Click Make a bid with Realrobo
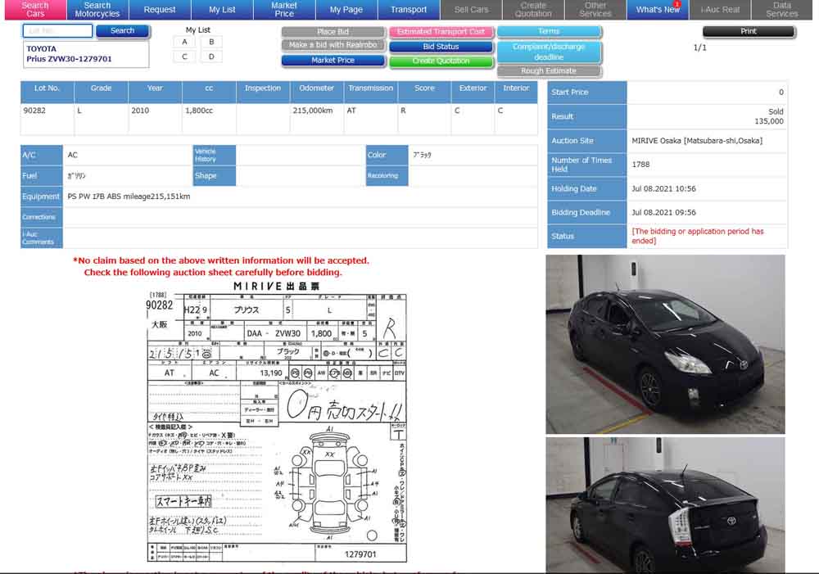 point(333,45)
